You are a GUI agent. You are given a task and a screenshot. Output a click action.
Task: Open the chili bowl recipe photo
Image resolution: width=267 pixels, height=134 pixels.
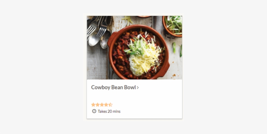(134, 47)
